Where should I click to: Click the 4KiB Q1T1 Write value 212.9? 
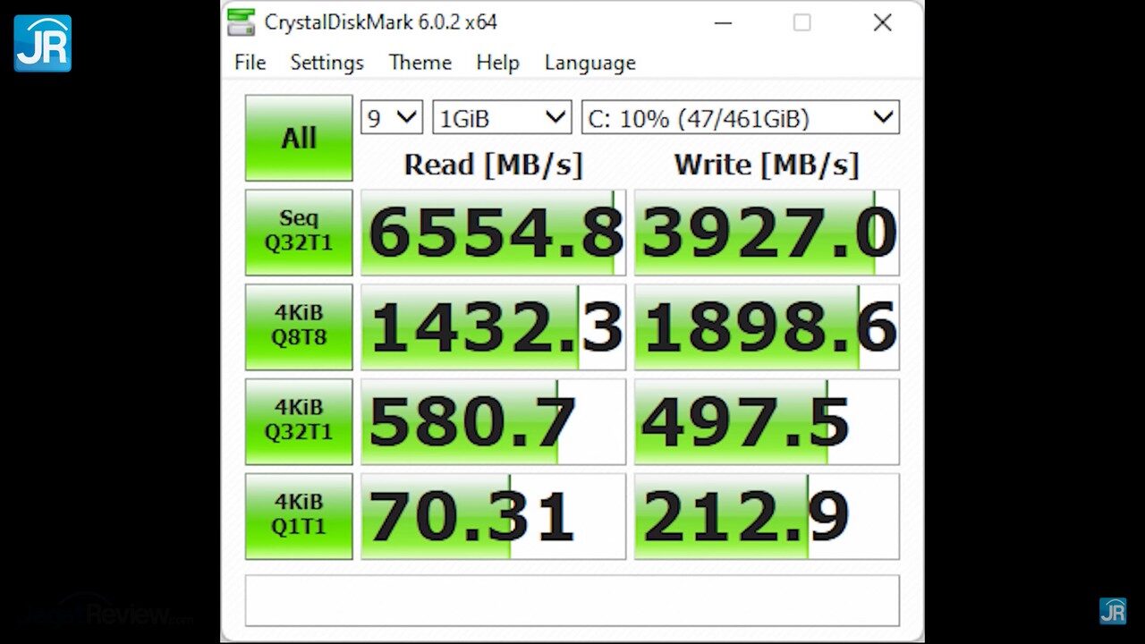[766, 514]
